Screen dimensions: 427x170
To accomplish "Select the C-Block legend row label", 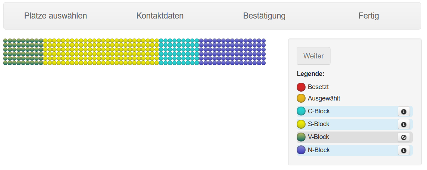I will point(319,111).
